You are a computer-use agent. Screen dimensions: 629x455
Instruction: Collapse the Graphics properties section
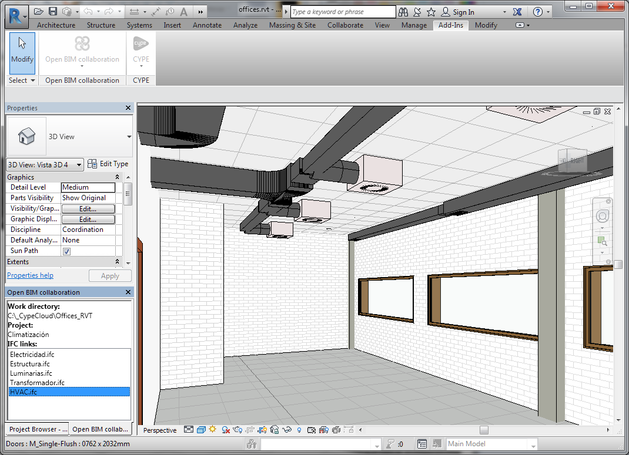[x=117, y=177]
